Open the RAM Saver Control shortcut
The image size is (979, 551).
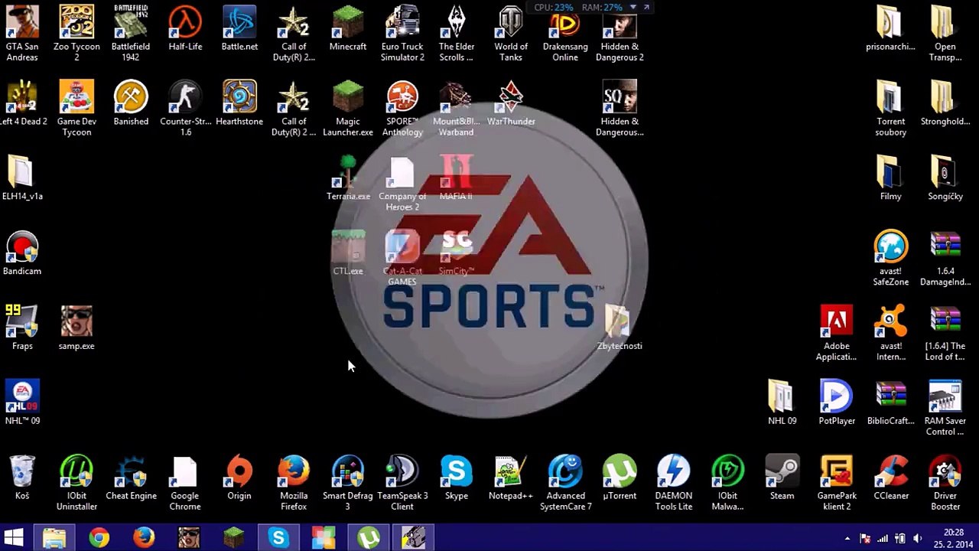945,408
